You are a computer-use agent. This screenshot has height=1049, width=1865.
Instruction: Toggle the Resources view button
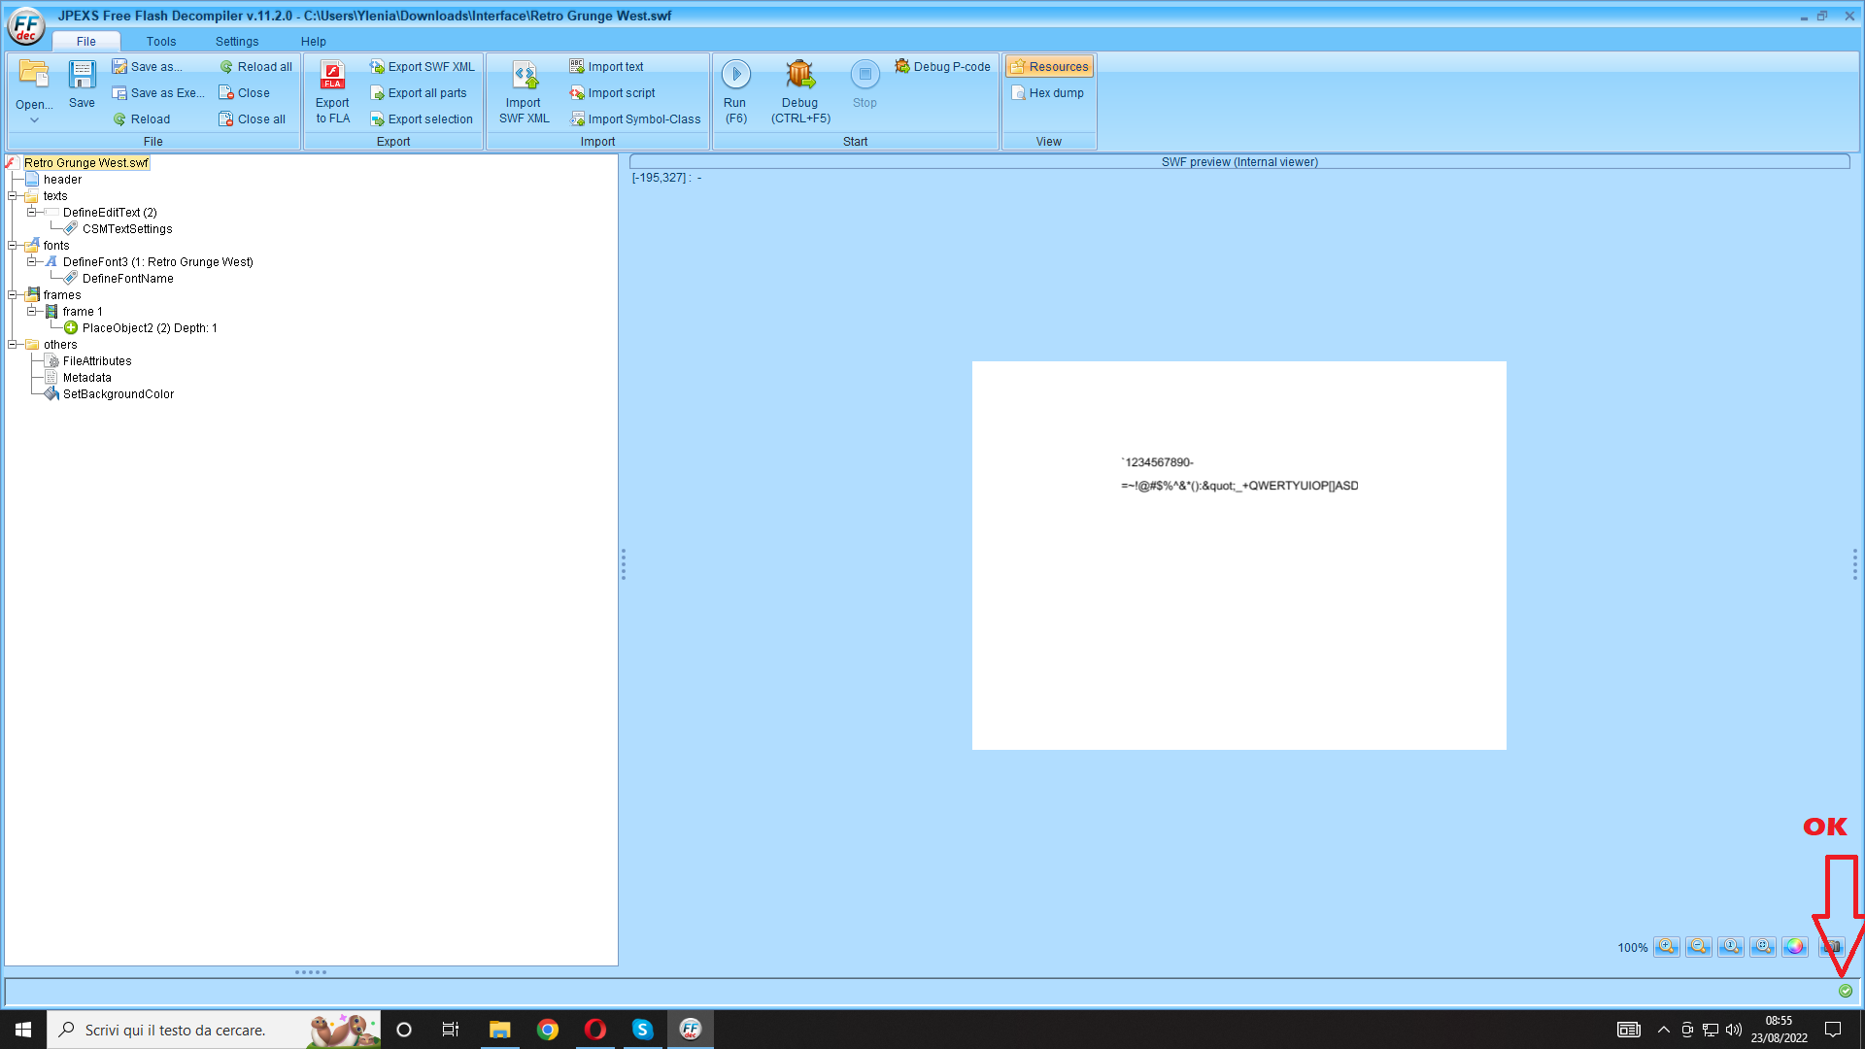1049,67
